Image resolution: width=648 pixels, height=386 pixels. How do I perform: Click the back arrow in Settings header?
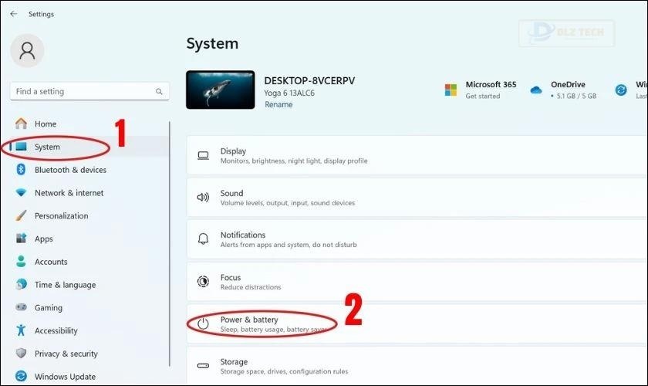click(x=13, y=14)
